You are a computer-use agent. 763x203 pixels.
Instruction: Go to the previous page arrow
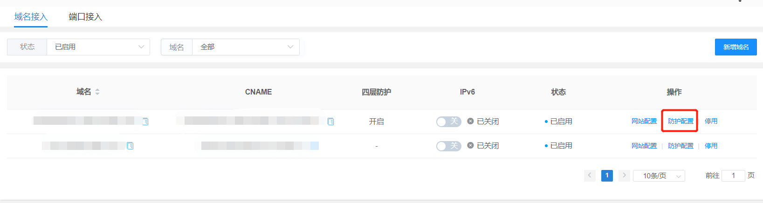point(590,176)
